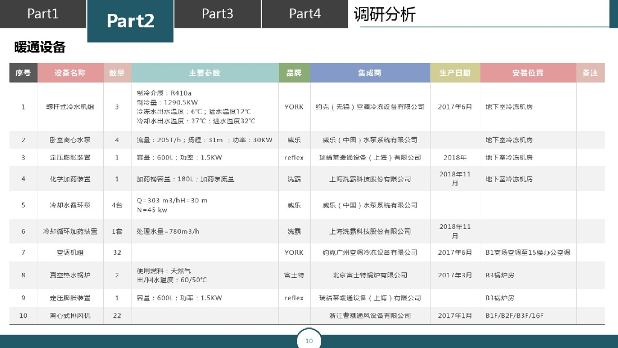Click the 生产日期 column header
The image size is (618, 348).
[455, 72]
